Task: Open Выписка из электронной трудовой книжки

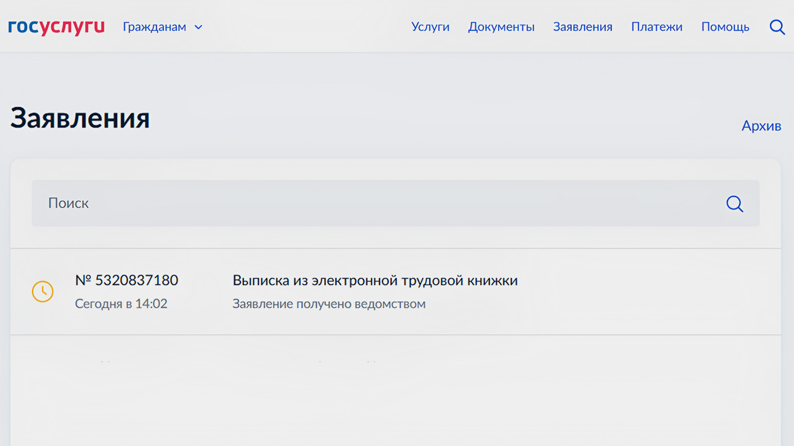Action: pyautogui.click(x=375, y=281)
